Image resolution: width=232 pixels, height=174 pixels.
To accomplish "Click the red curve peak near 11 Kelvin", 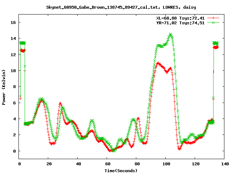I will 158,63.
